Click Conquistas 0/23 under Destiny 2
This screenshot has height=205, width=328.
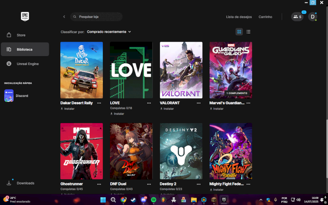coord(171,189)
